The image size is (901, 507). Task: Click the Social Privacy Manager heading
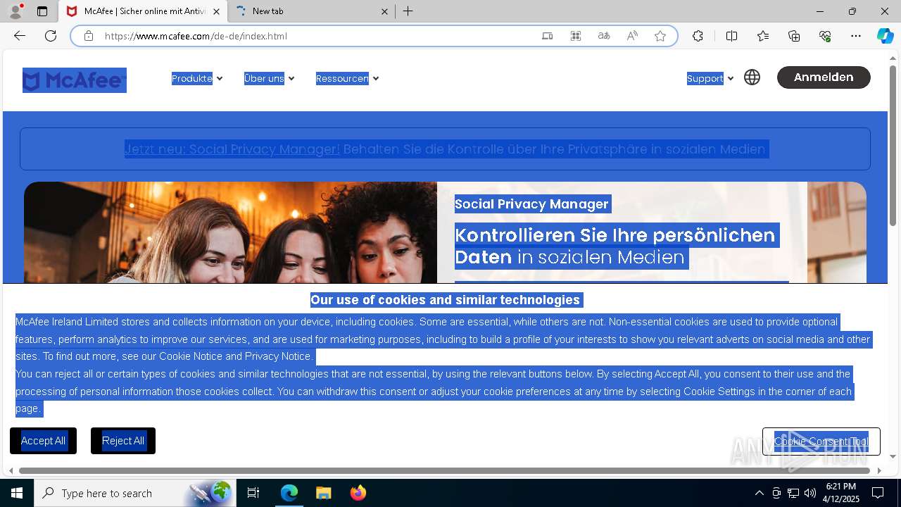531,204
